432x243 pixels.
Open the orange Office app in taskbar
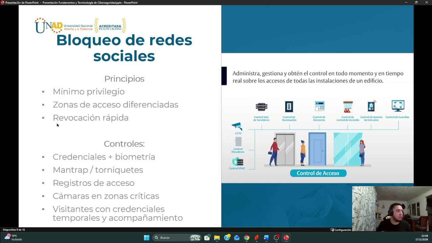[x=256, y=238]
